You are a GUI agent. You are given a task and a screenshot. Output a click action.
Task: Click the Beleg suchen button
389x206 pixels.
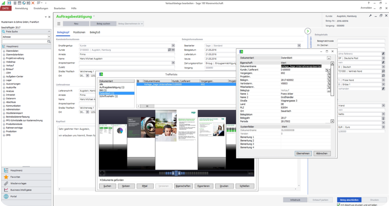tap(103, 23)
